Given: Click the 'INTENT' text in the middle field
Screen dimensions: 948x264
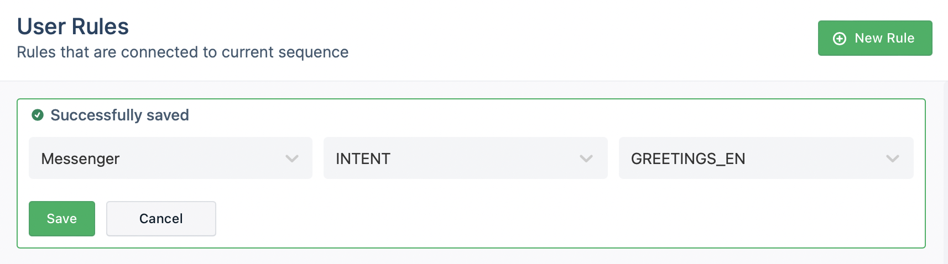Looking at the screenshot, I should point(363,159).
